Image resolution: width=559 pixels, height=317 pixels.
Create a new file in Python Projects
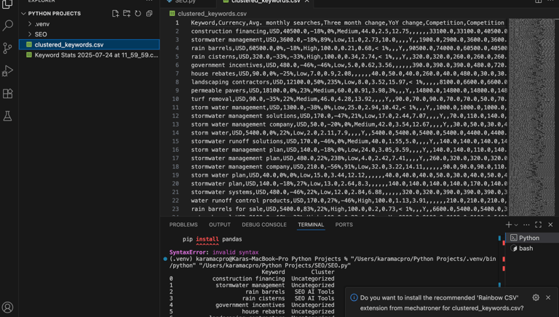pos(115,14)
